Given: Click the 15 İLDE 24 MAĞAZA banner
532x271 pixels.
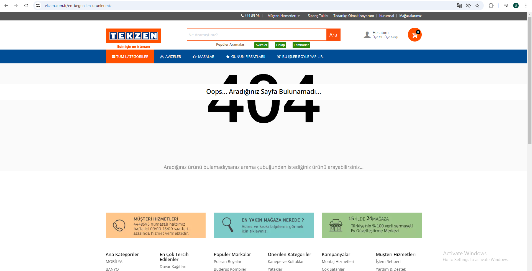Looking at the screenshot, I should point(372,225).
